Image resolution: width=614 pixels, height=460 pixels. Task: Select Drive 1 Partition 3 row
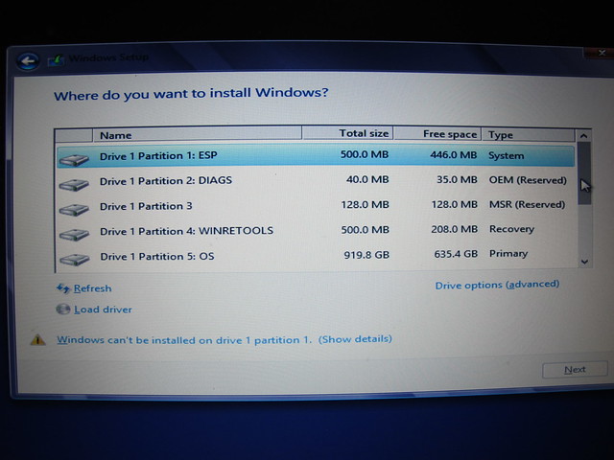tap(316, 205)
